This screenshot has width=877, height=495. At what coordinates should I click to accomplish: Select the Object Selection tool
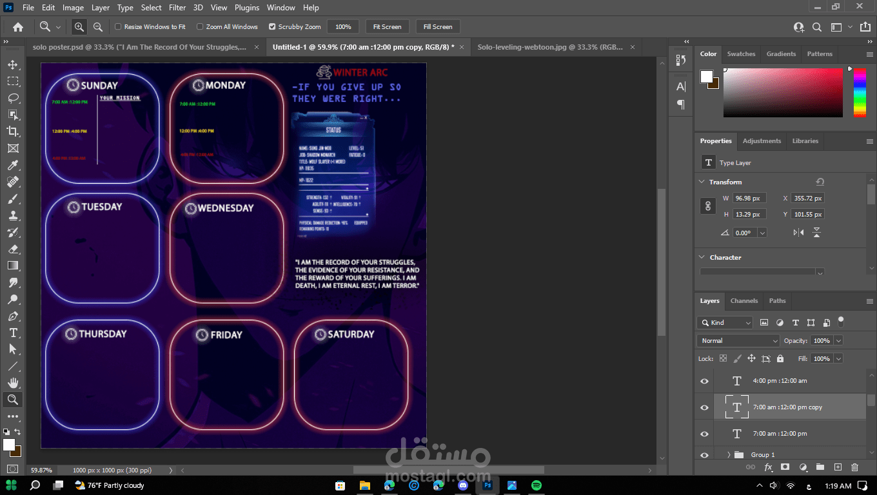[13, 115]
